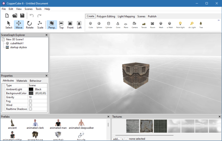Close the Textures panel
This screenshot has width=222, height=141.
point(220,117)
